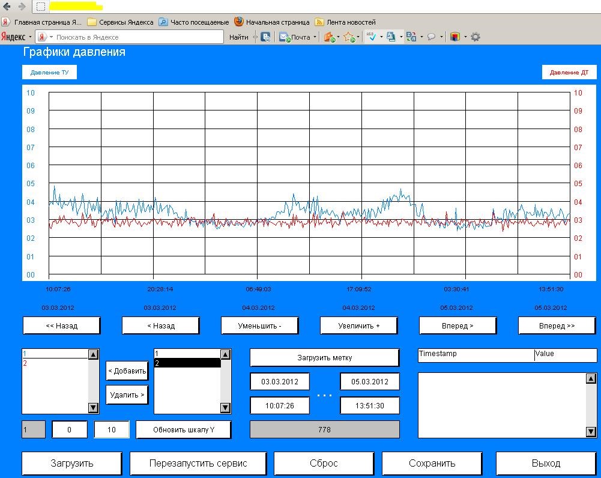Open Часто посещаемые bookmark menu
The width and height of the screenshot is (601, 478).
(x=193, y=22)
